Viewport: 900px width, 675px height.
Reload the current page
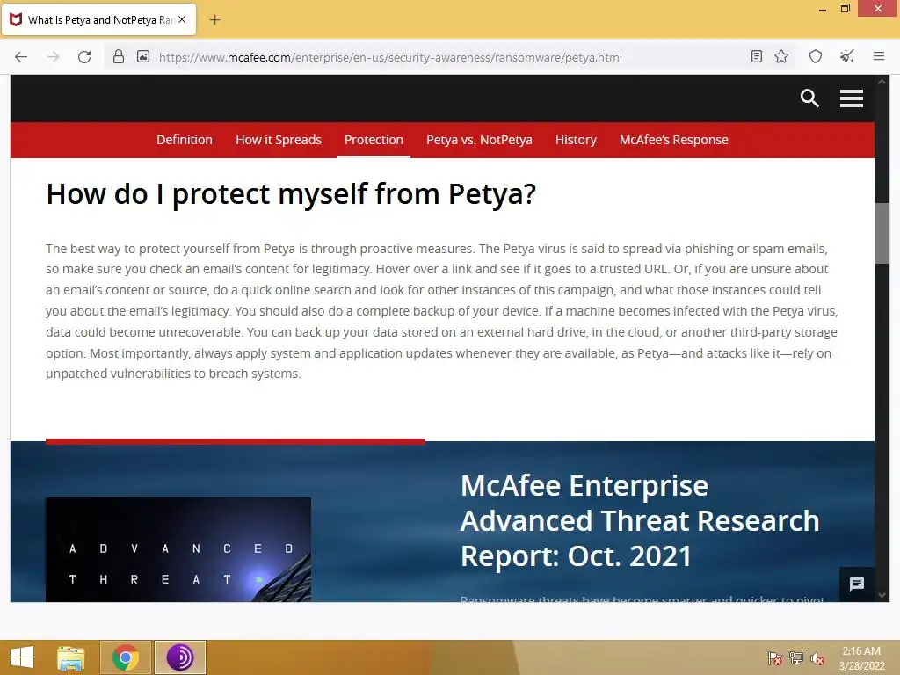84,57
